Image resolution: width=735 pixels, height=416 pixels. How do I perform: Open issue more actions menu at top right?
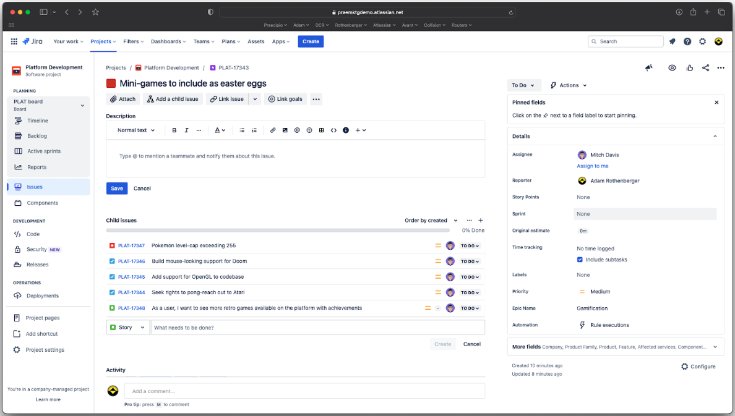721,67
